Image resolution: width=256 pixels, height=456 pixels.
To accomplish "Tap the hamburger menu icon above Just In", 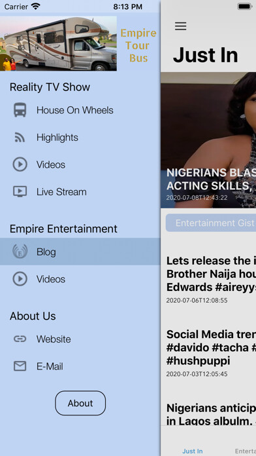I will [181, 26].
